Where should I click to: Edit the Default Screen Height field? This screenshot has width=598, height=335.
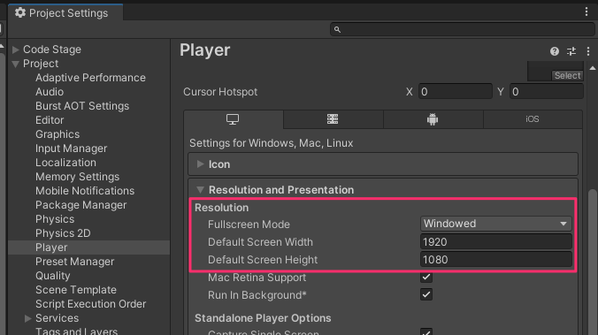coord(495,260)
